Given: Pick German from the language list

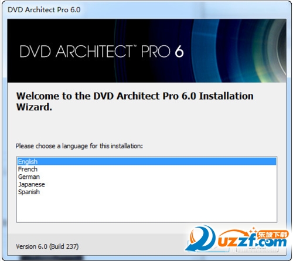Looking at the screenshot, I should click(146, 177).
